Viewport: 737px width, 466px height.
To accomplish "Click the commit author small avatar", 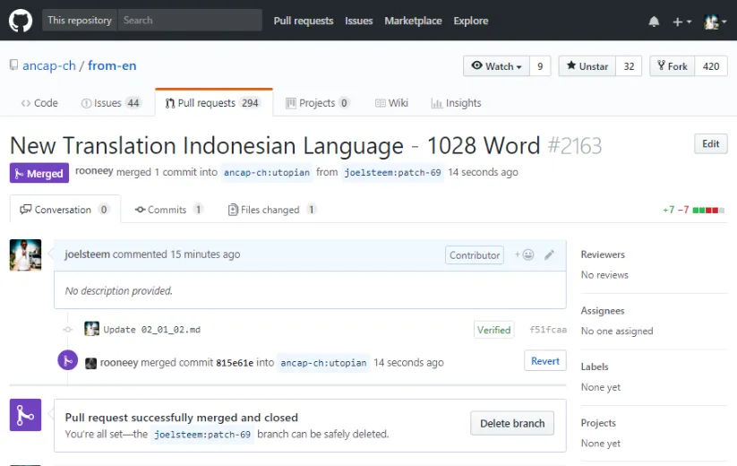I will 91,329.
